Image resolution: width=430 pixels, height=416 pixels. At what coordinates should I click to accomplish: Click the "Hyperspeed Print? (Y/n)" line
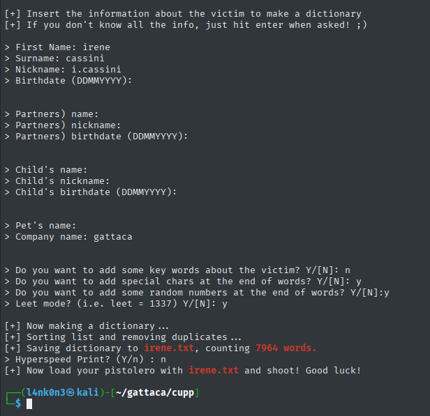point(91,360)
